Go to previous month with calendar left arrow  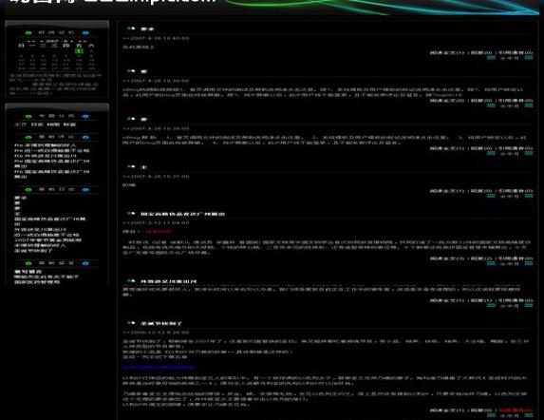[42, 41]
